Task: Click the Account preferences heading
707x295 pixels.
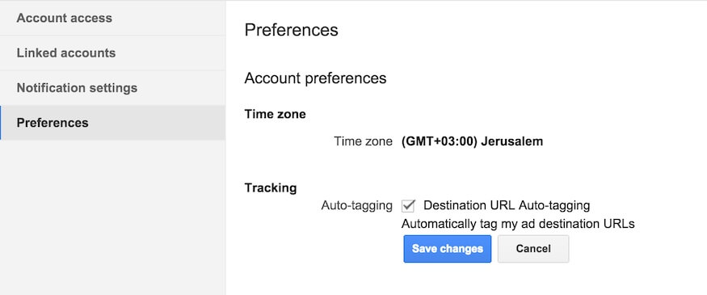Action: 315,78
